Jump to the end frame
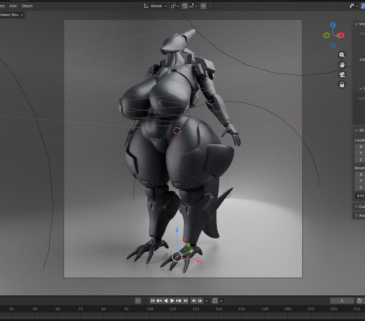Image resolution: width=365 pixels, height=321 pixels. 185,301
